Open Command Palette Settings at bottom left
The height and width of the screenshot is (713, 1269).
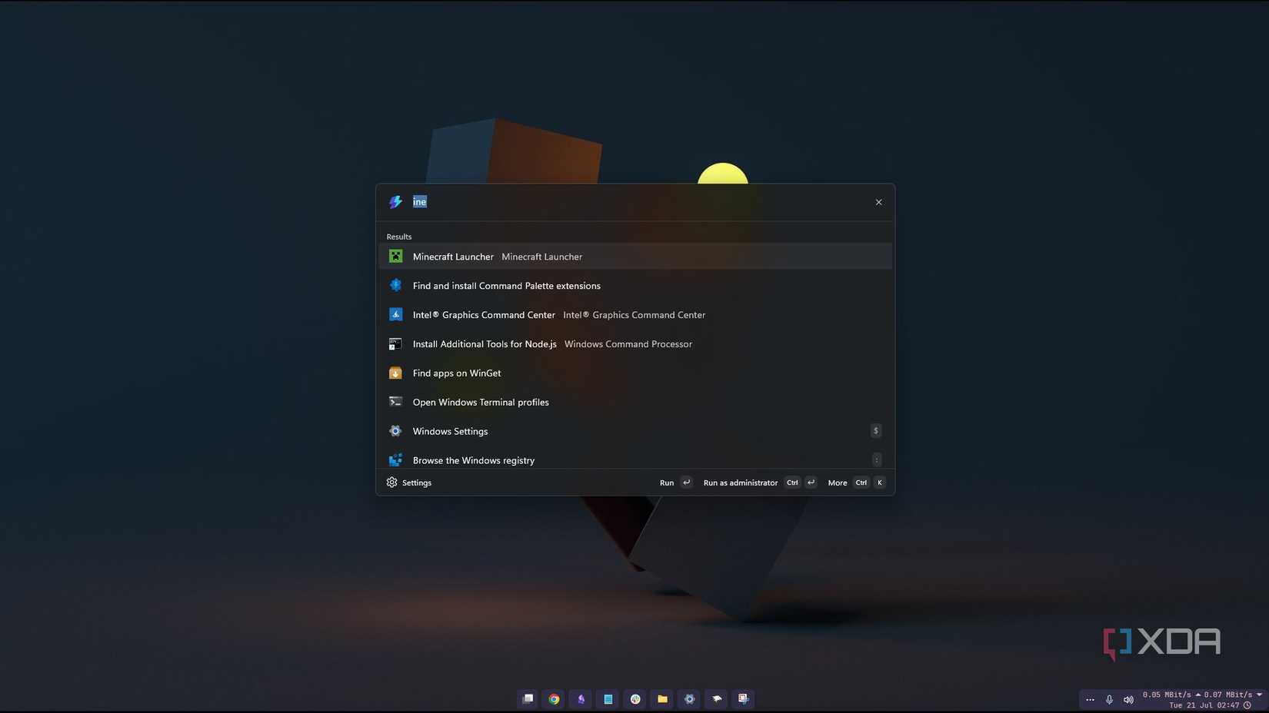coord(409,483)
